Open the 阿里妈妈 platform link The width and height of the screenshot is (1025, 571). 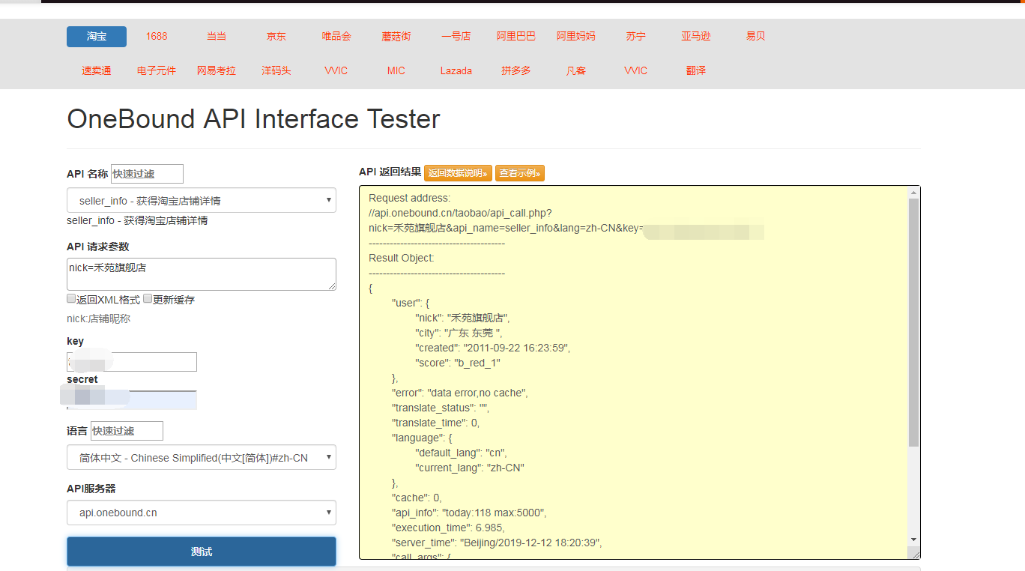point(576,37)
